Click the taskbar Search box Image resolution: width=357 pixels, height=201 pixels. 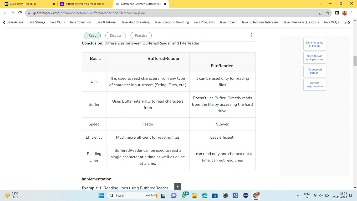[133, 195]
